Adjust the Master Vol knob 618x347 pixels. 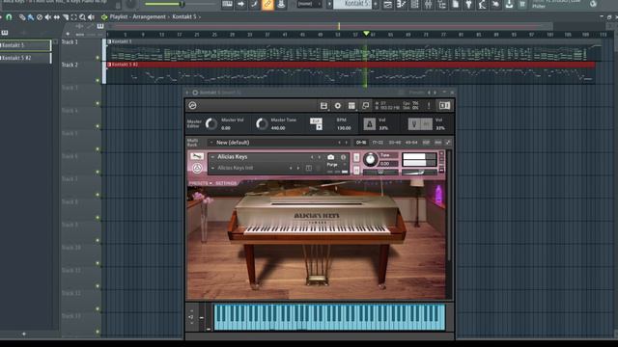tap(211, 124)
